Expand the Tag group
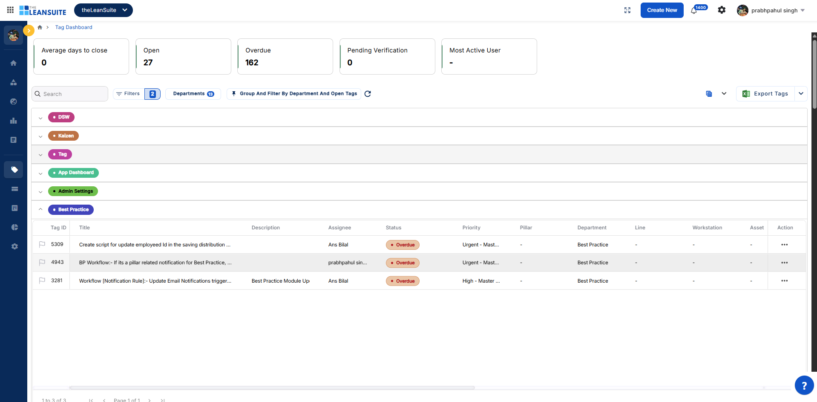The image size is (817, 402). (x=40, y=155)
